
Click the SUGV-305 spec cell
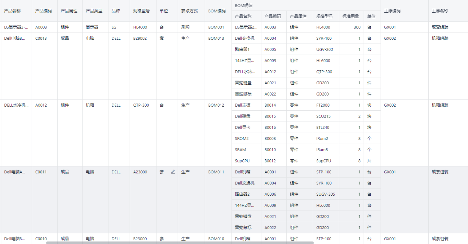coord(325,194)
